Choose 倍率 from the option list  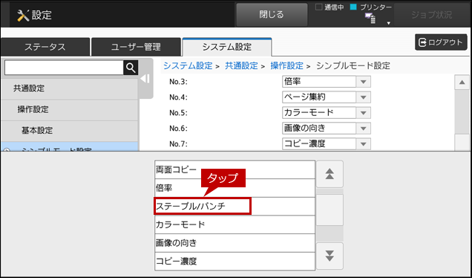pyautogui.click(x=235, y=188)
